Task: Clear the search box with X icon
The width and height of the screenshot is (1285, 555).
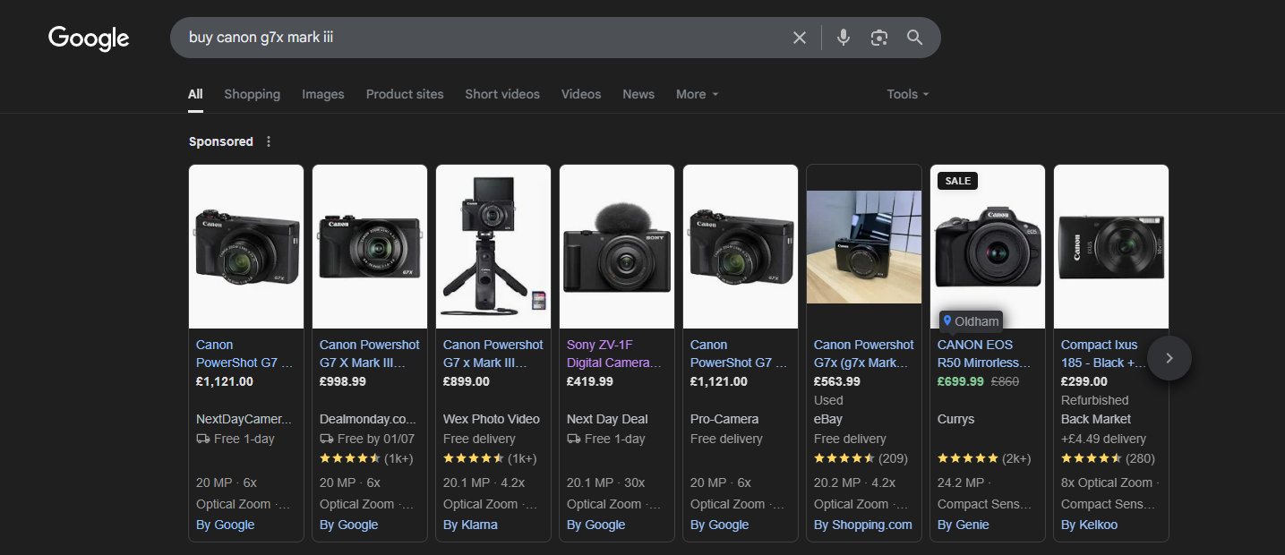Action: 800,38
